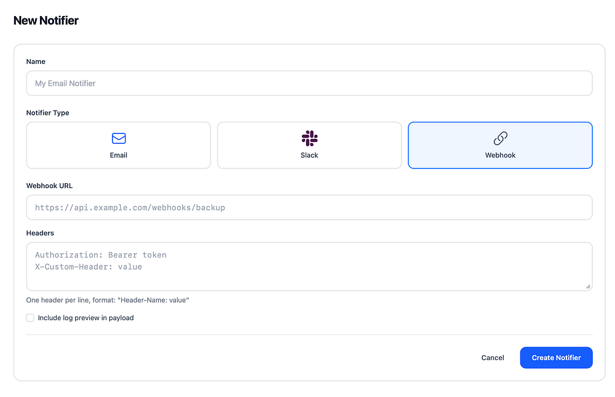The width and height of the screenshot is (615, 397).
Task: Click the Email envelope icon
Action: (119, 138)
